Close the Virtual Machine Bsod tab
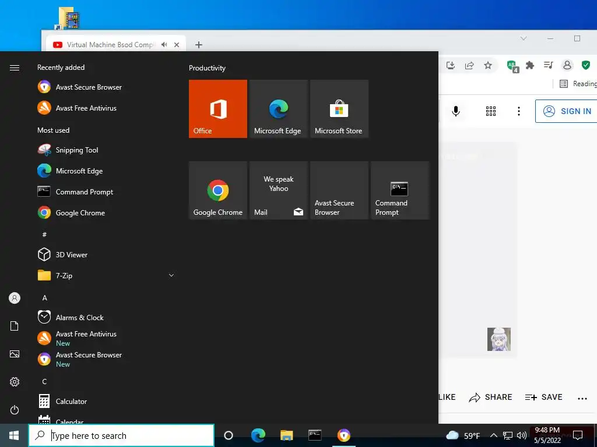Screen dimensions: 597x447 (177, 45)
